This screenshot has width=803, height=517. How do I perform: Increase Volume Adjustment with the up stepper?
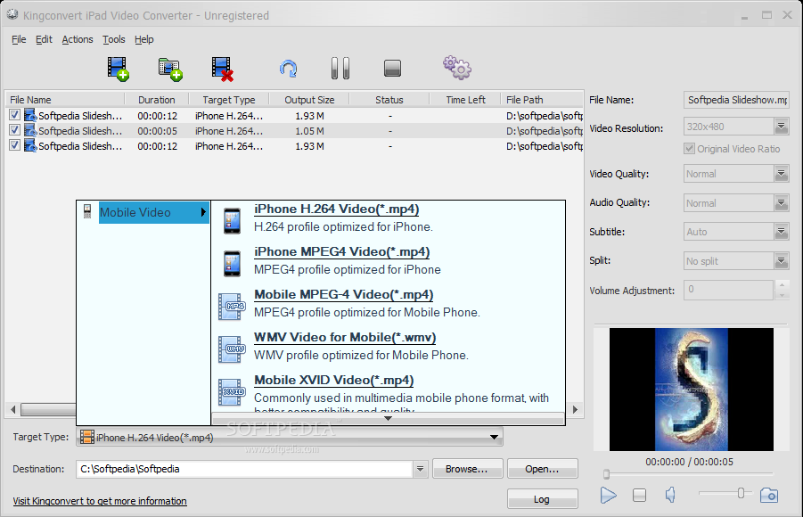(x=782, y=284)
